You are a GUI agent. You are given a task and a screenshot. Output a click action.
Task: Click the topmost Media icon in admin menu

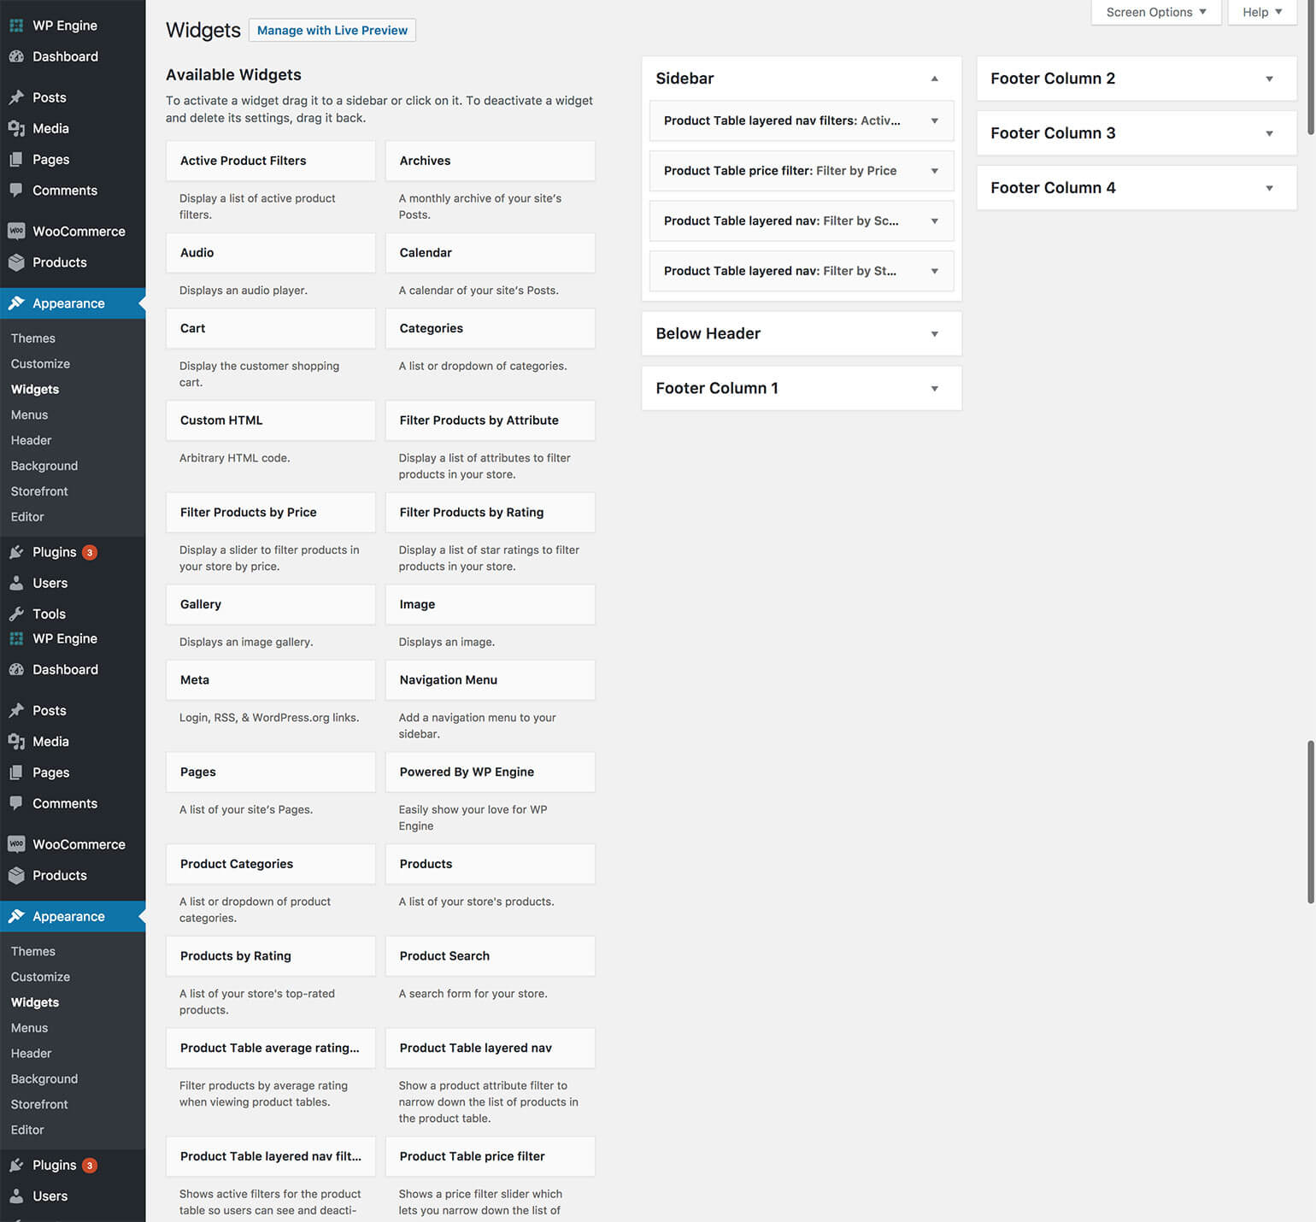[x=16, y=128]
